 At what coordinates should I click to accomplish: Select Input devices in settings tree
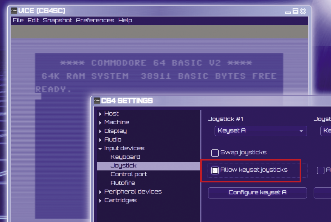(x=124, y=149)
